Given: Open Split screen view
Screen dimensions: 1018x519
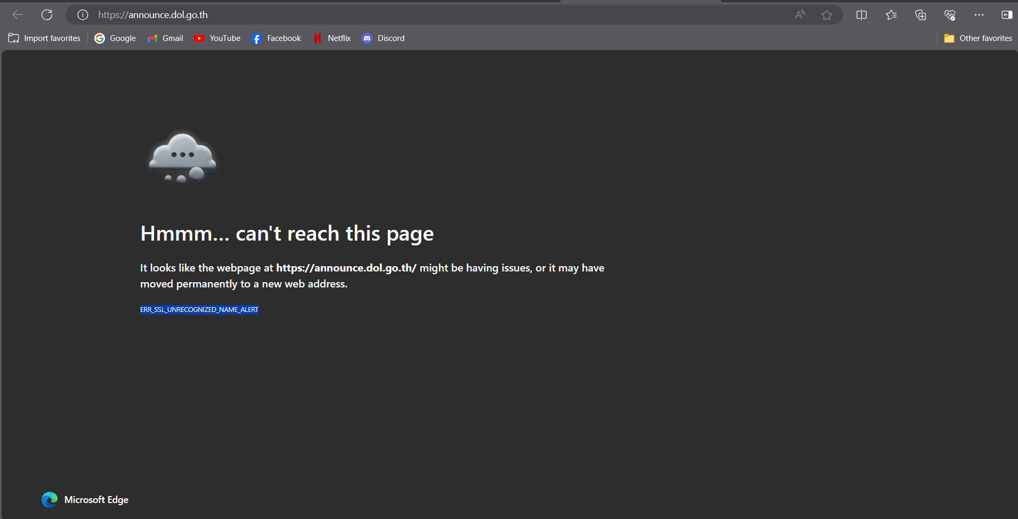Looking at the screenshot, I should tap(861, 15).
